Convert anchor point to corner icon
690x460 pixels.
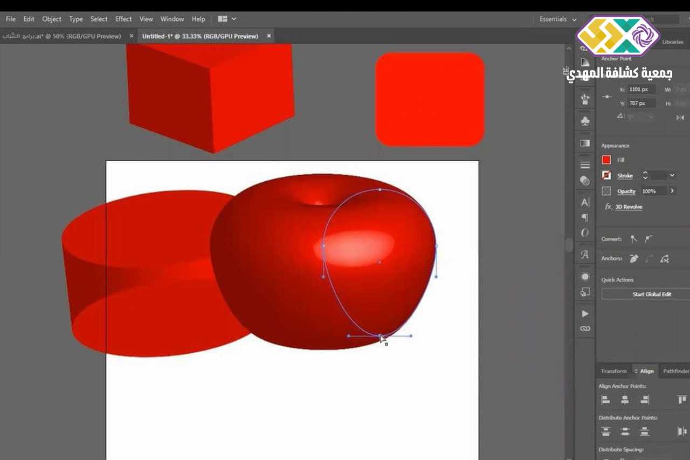click(x=634, y=239)
